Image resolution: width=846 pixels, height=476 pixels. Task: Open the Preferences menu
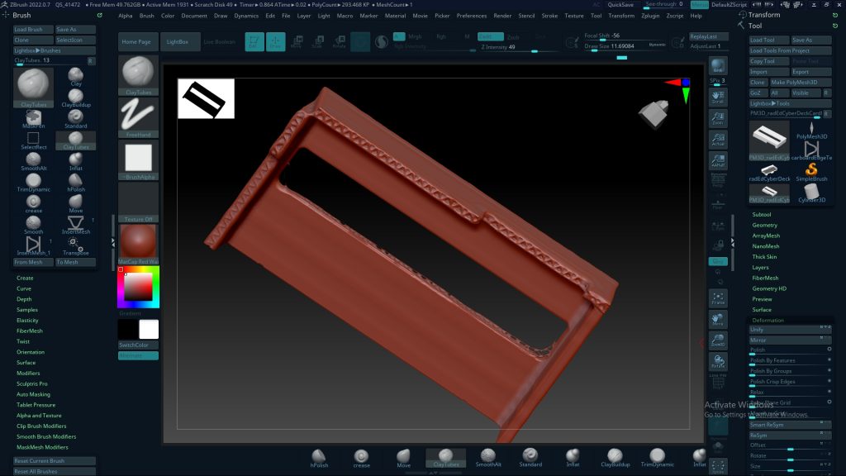coord(472,16)
